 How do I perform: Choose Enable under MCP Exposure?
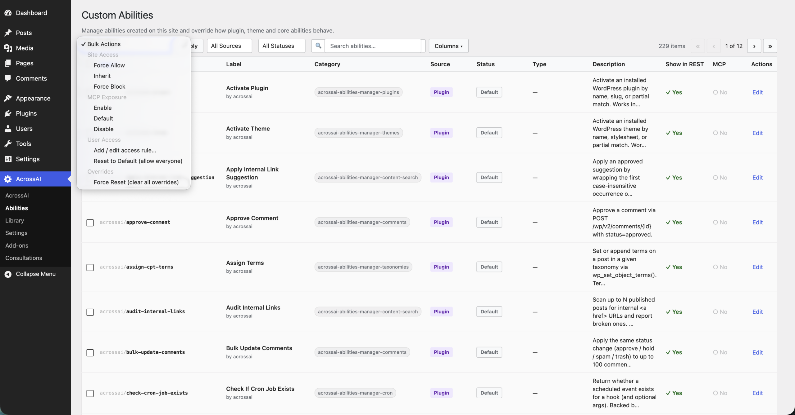click(x=134, y=108)
